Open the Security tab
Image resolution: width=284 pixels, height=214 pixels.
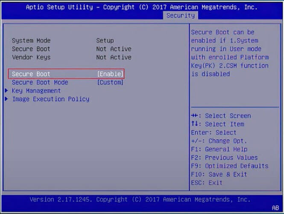181,15
